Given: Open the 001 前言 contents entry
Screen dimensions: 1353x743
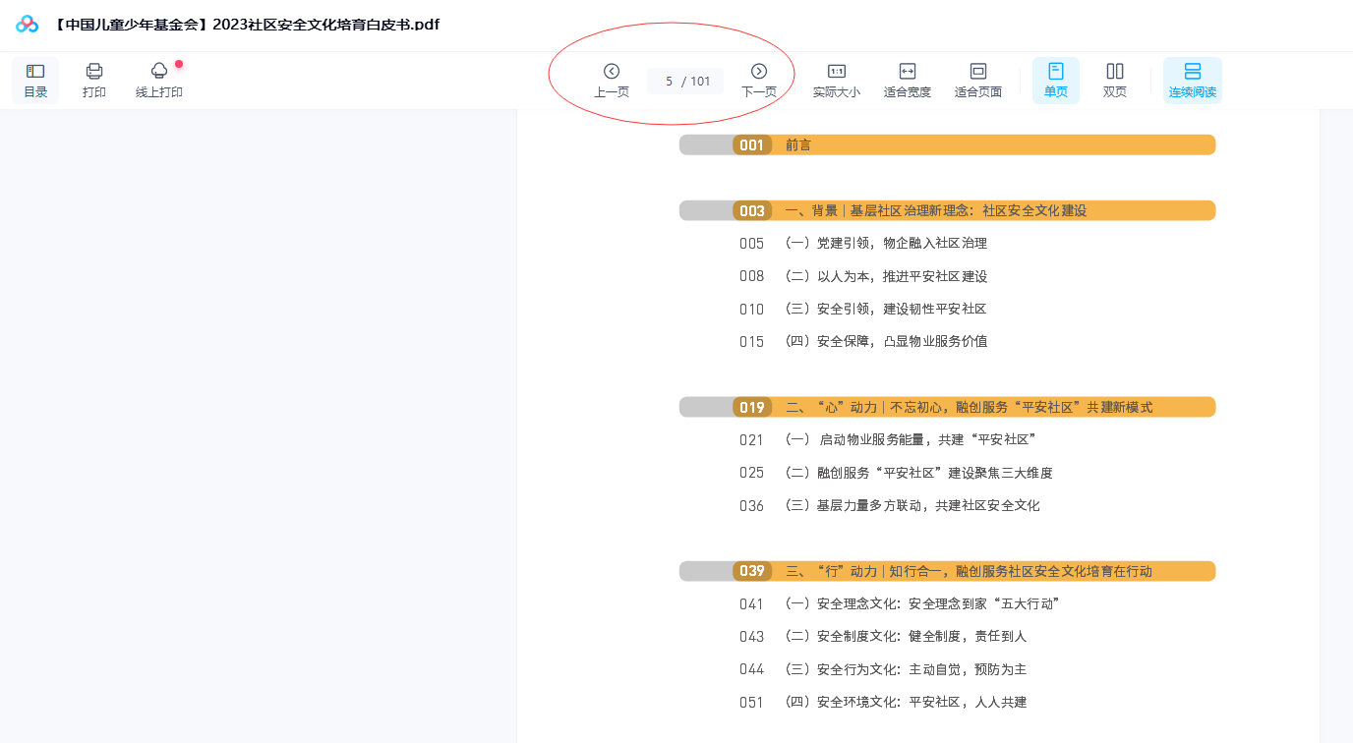Looking at the screenshot, I should click(798, 145).
